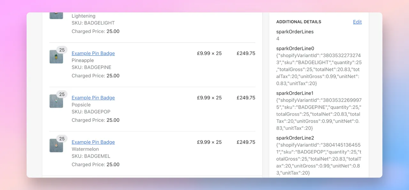Open the Example Pin Badge link for Watermelon
Screen dimensions: 409x190
click(x=93, y=142)
